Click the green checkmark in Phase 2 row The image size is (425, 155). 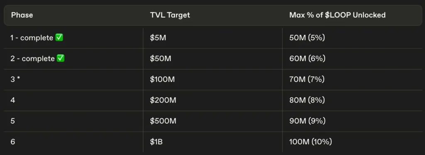pyautogui.click(x=61, y=59)
